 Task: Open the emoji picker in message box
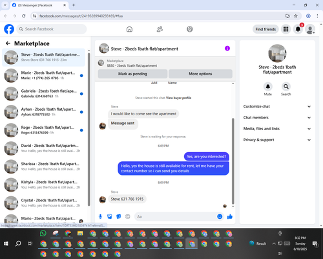[220, 216]
